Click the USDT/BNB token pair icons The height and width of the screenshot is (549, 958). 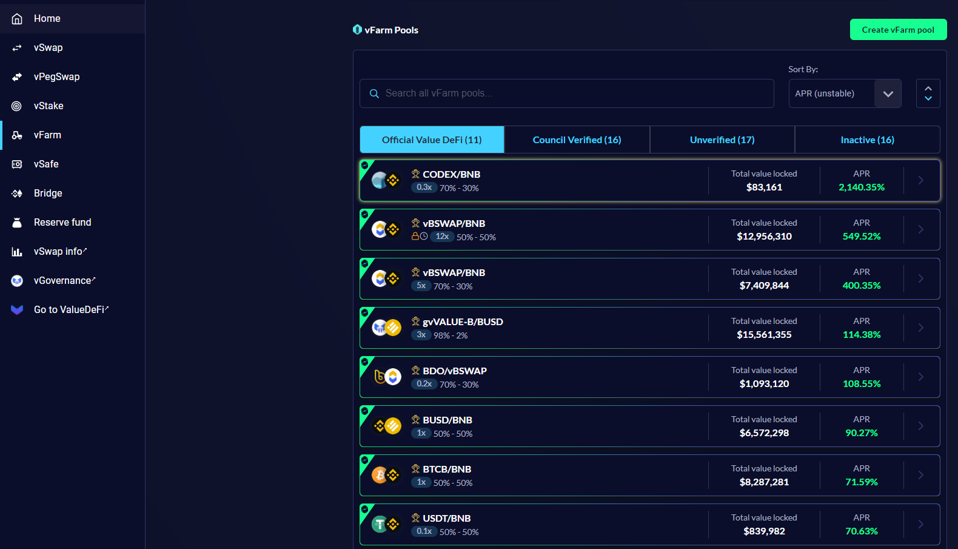coord(386,524)
